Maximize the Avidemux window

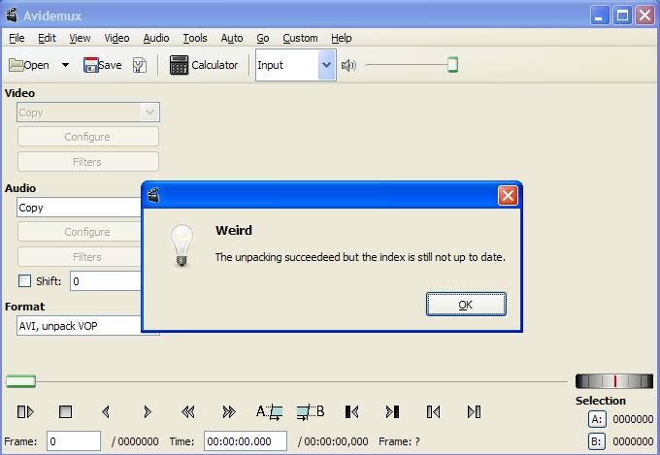[x=622, y=16]
